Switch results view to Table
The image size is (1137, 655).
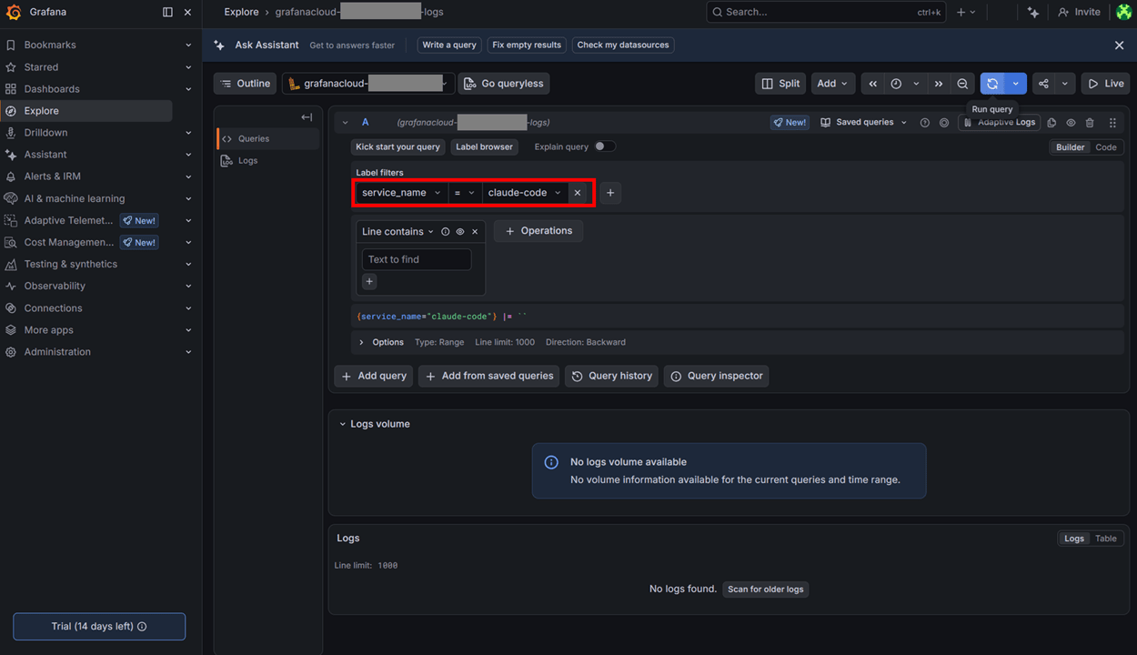(1105, 539)
